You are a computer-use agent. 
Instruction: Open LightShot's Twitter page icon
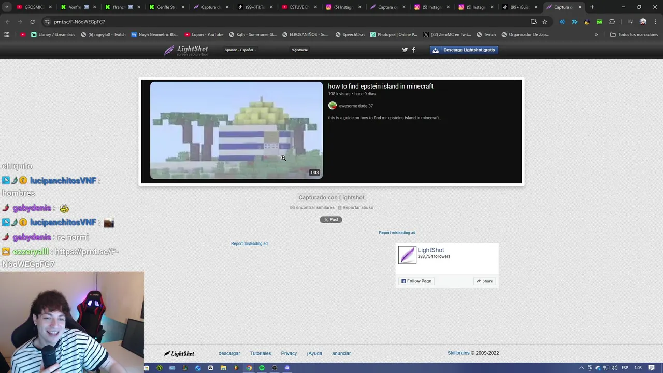tap(405, 50)
